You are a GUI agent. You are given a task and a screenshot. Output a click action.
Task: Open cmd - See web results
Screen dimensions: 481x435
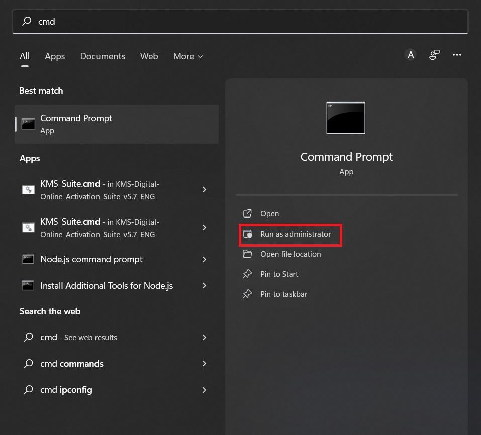[x=78, y=337]
